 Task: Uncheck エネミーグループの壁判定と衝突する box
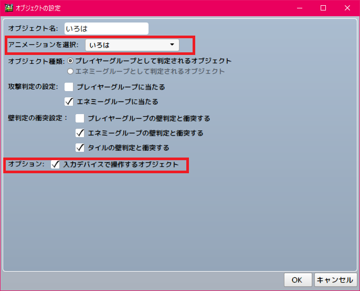click(80, 133)
